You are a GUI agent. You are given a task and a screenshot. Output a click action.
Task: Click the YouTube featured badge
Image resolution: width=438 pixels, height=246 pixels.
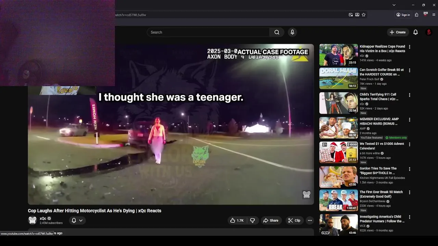tap(371, 138)
